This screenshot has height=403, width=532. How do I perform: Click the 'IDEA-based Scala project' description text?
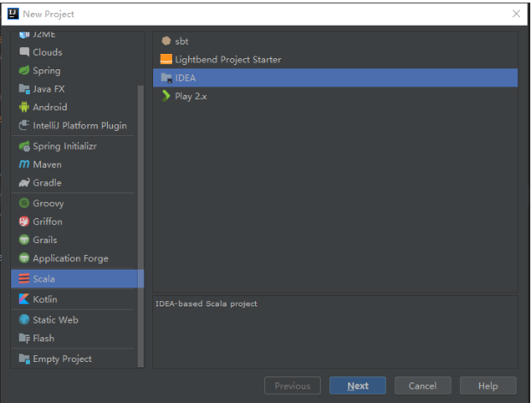tap(206, 304)
